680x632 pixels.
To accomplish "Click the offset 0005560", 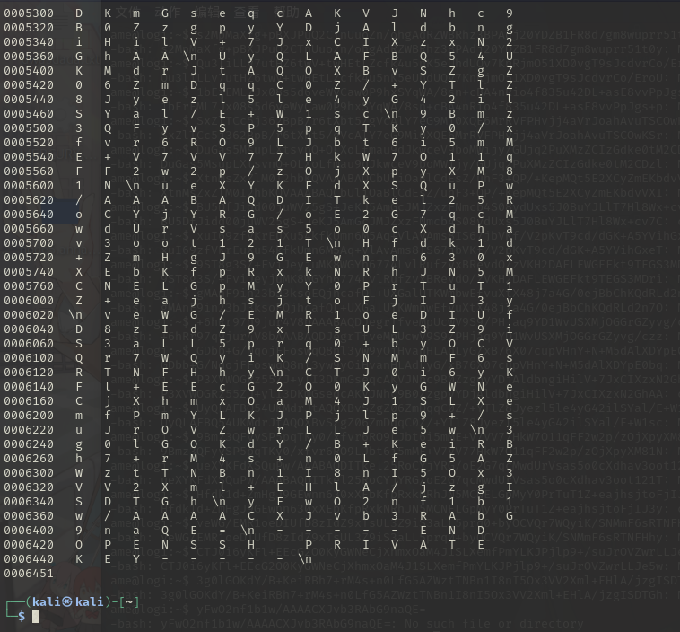I will tap(29, 171).
